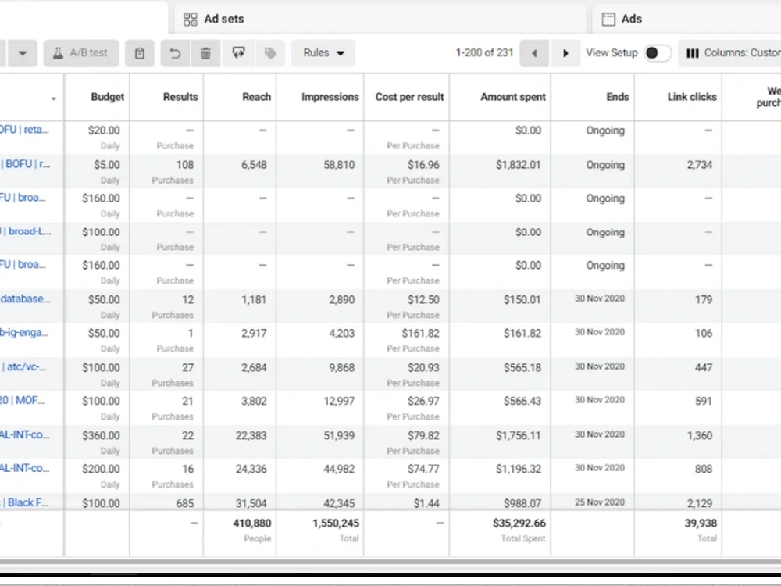Open the Rules dropdown
The height and width of the screenshot is (586, 781).
click(x=323, y=52)
